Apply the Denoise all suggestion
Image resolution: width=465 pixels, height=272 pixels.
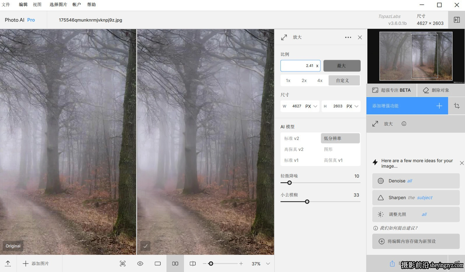point(416,181)
